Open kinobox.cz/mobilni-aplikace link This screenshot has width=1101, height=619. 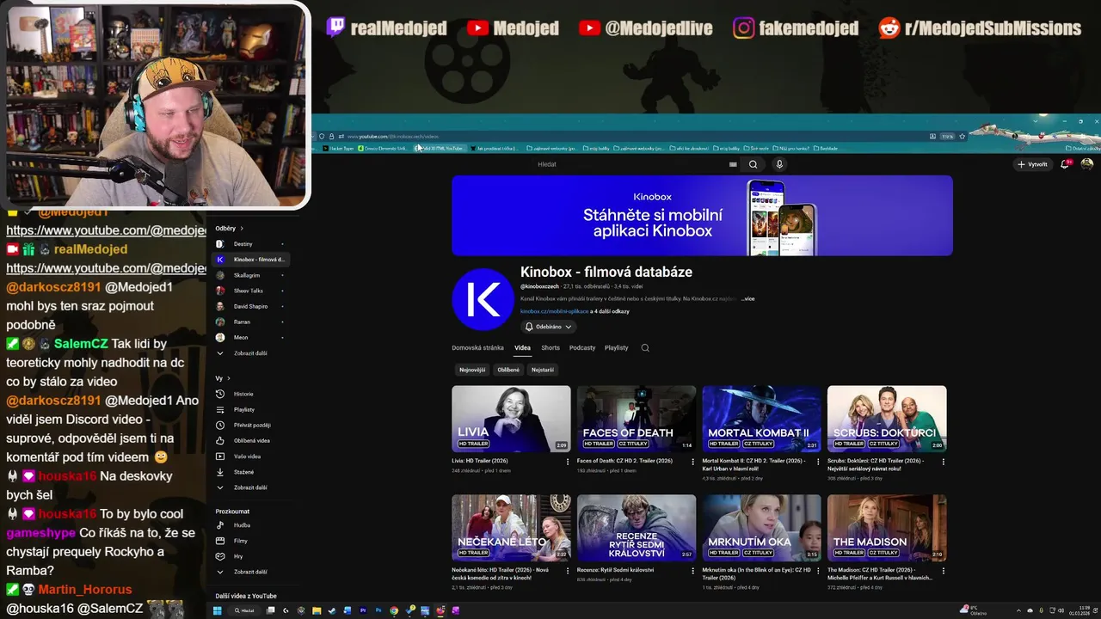pyautogui.click(x=554, y=311)
